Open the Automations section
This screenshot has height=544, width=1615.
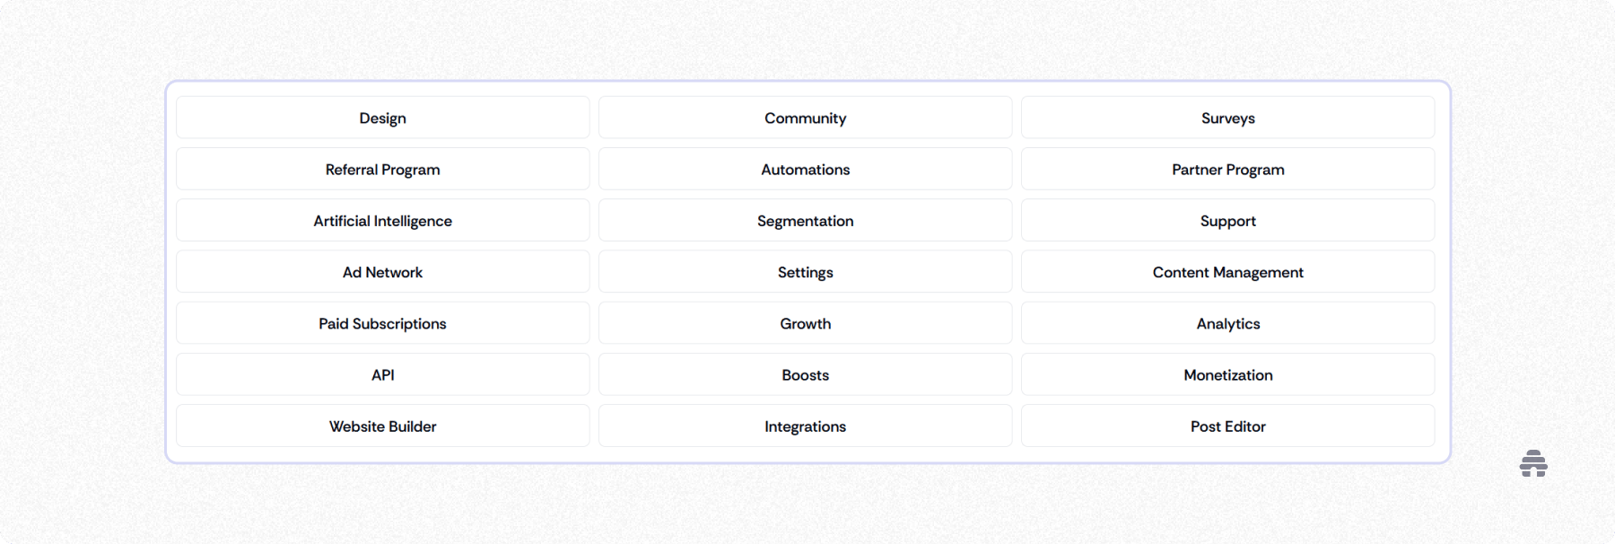coord(805,169)
